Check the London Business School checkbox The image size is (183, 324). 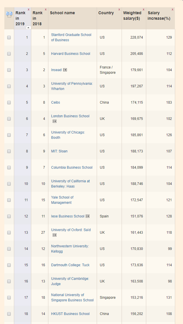(9, 119)
